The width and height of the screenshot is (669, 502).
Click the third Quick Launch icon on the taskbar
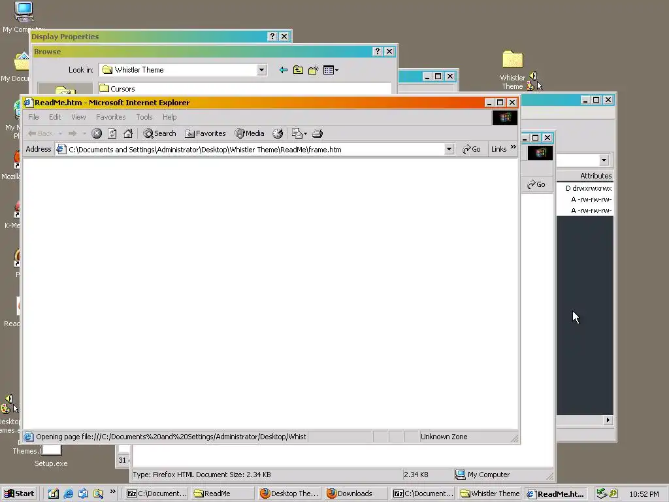click(83, 494)
